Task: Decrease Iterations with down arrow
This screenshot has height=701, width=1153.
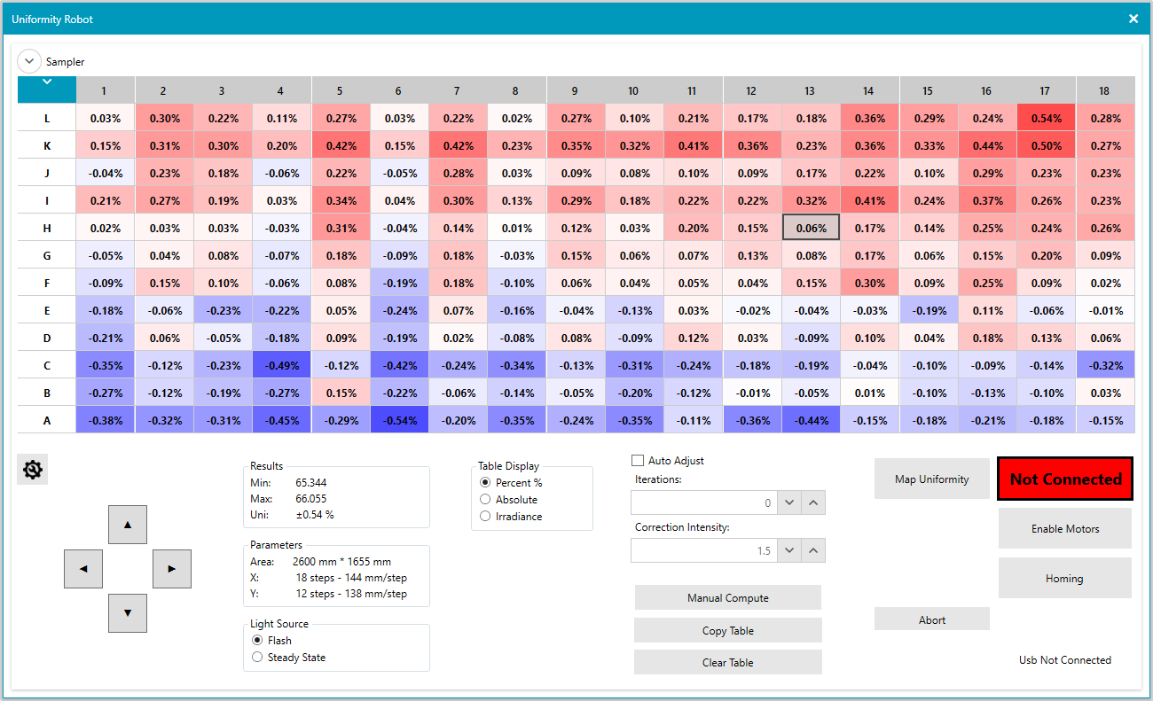Action: click(x=789, y=503)
